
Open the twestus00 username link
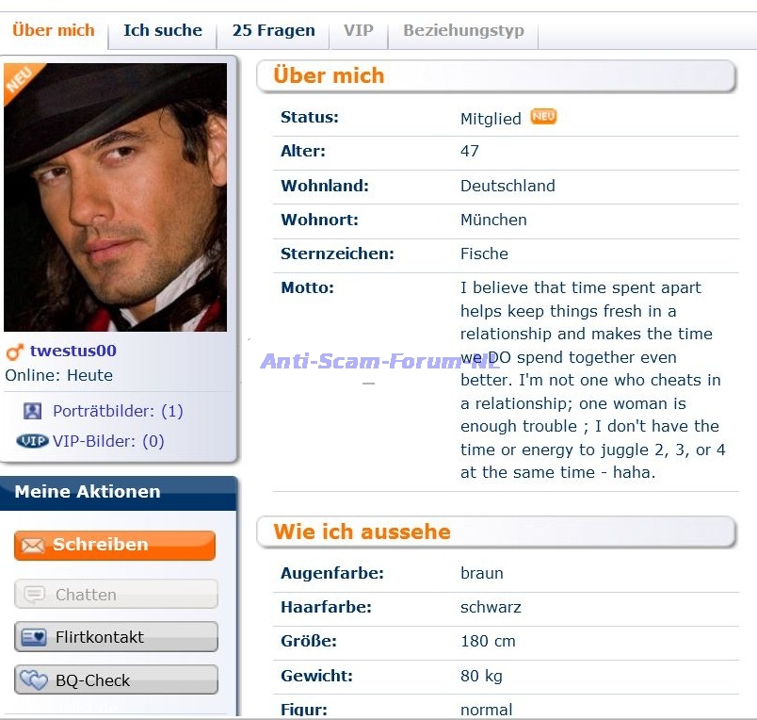click(73, 351)
